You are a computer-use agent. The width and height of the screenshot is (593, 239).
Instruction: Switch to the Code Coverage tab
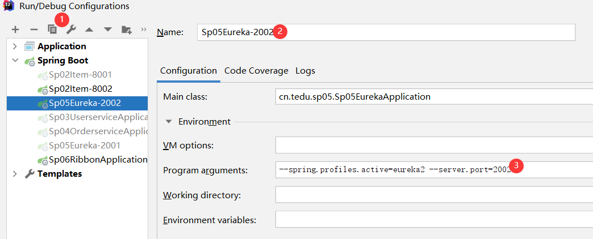click(x=256, y=71)
